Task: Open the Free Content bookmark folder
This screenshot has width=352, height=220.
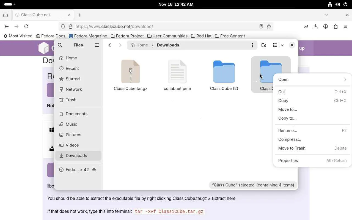Action: 230,36
